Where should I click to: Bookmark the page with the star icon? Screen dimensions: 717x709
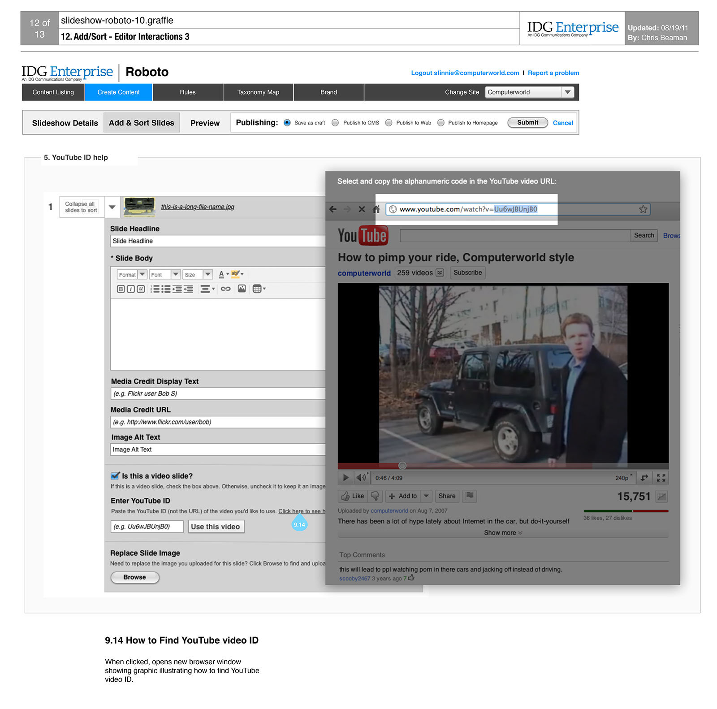click(643, 209)
